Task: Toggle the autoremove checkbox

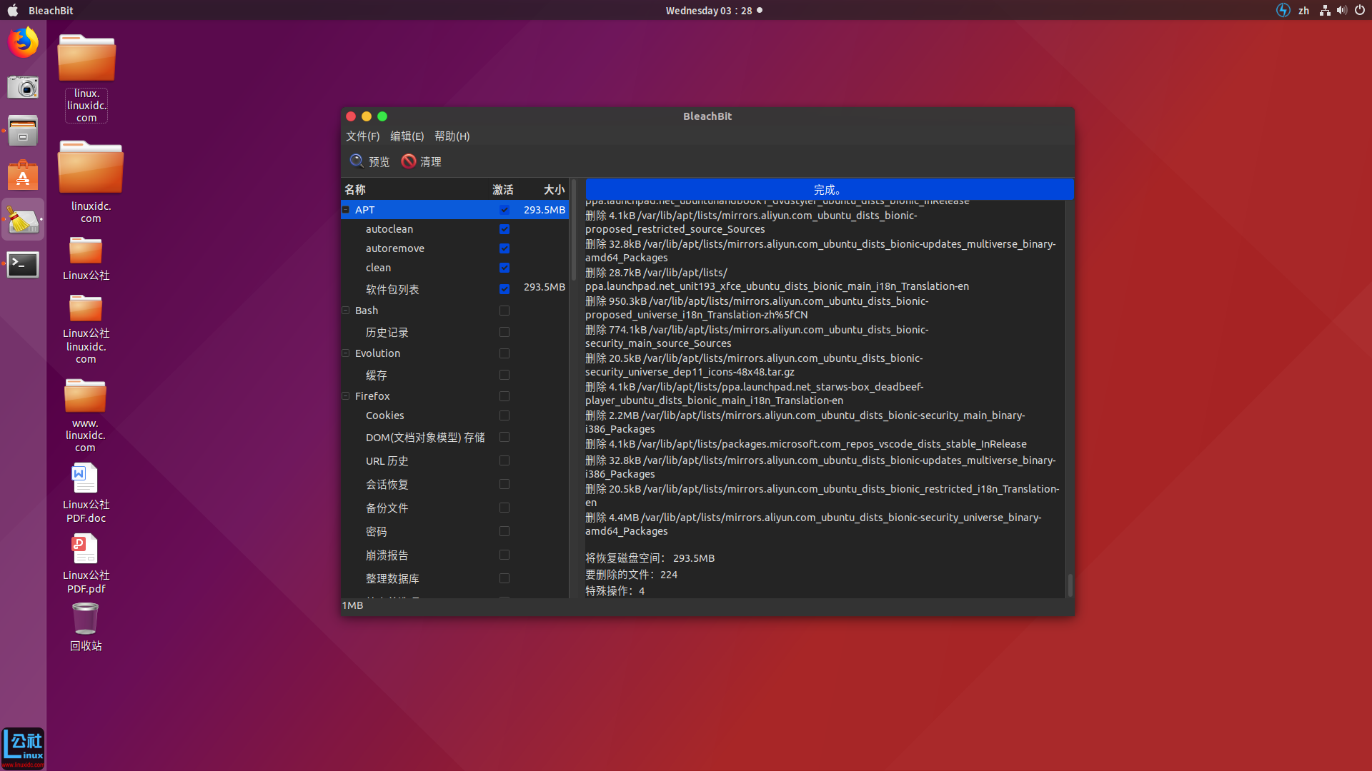Action: [504, 248]
